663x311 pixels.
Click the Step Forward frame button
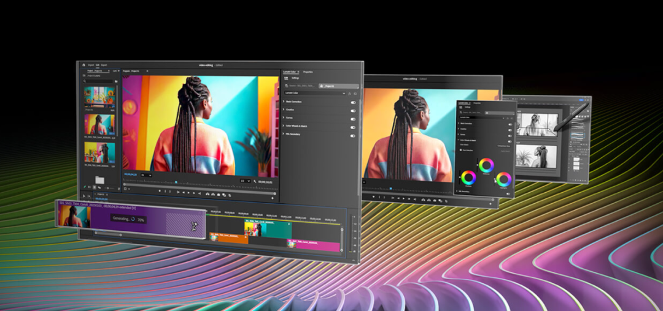click(x=193, y=193)
